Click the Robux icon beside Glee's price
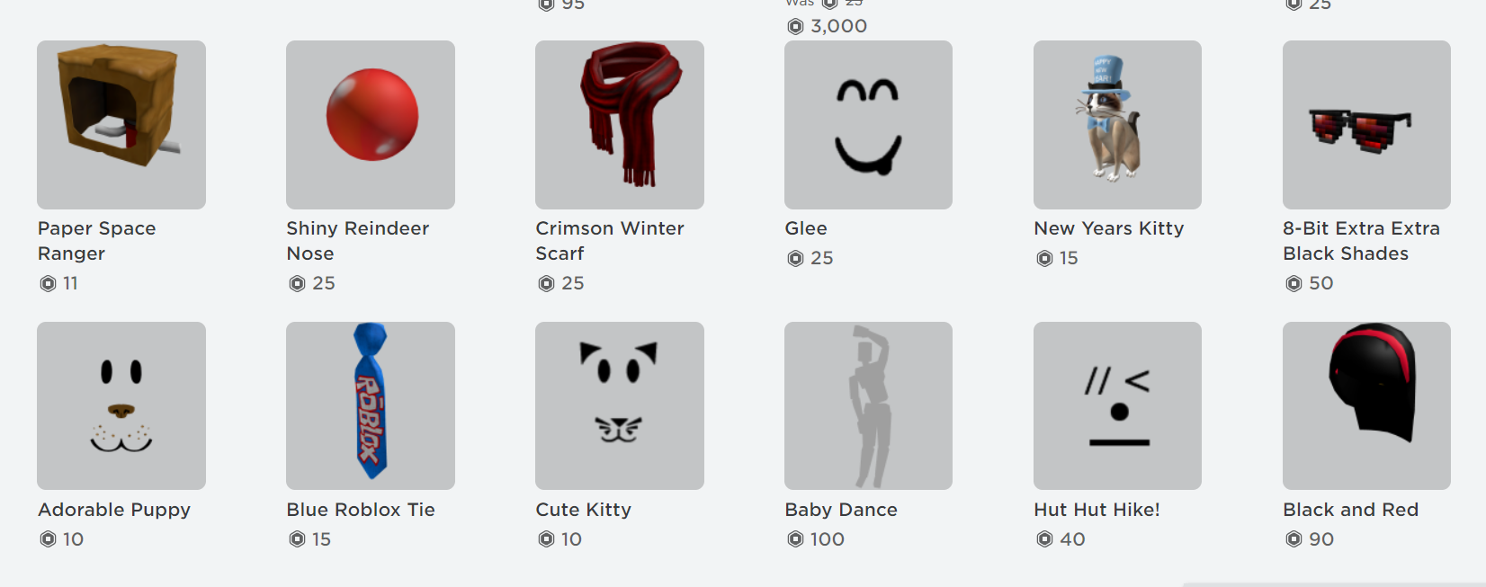1486x587 pixels. 795,259
